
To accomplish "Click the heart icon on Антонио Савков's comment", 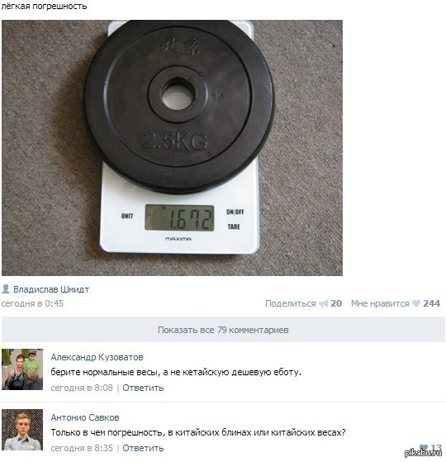I will 424,448.
